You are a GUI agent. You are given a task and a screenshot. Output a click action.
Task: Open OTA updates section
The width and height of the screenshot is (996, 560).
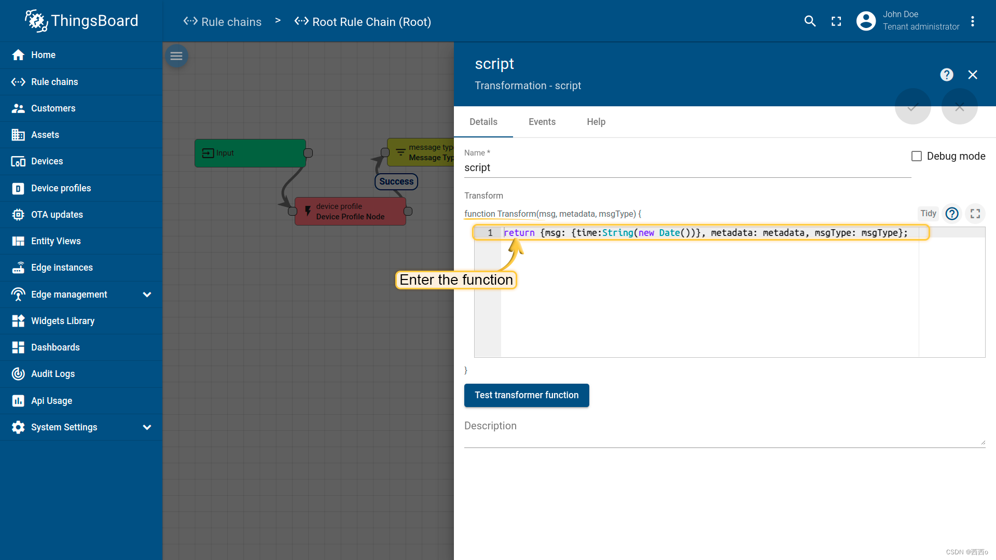tap(56, 214)
